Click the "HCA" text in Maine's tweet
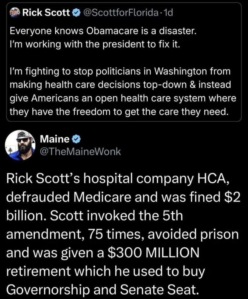248x299 pixels. pos(218,181)
